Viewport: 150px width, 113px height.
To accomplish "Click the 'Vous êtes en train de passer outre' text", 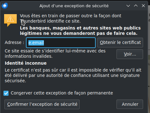I will pos(70,19).
